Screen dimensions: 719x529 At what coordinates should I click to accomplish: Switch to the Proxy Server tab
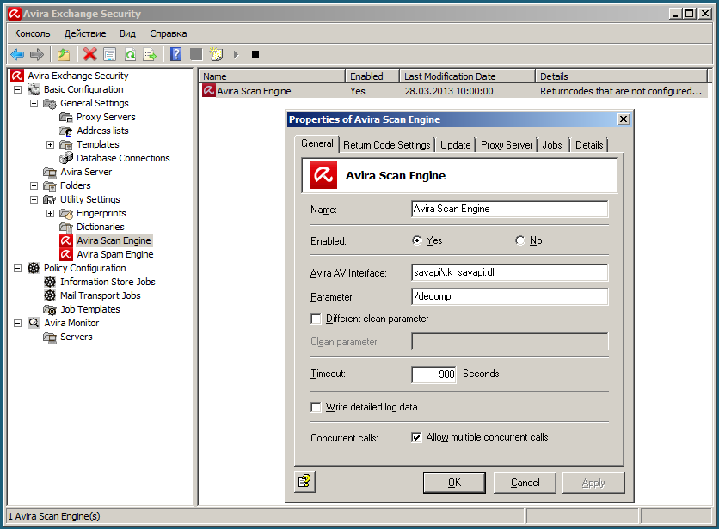click(507, 145)
